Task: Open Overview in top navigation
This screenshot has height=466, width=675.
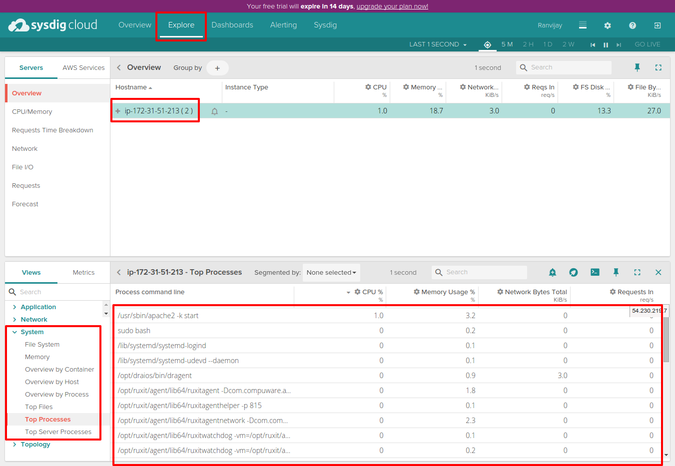Action: coord(135,25)
